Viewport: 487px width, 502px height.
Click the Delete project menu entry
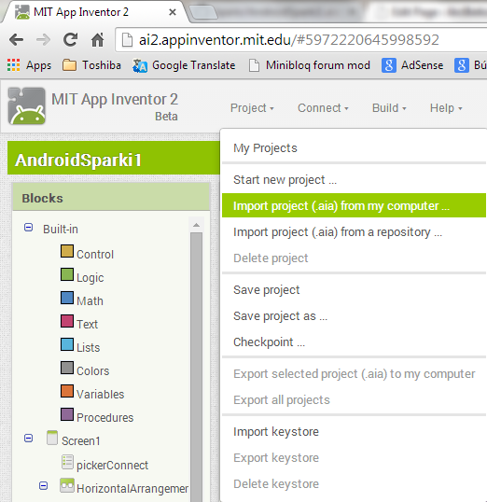tap(354, 258)
